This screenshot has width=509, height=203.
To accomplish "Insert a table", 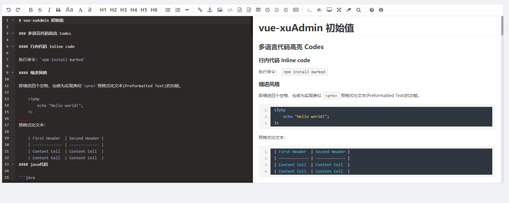I will pos(258,10).
